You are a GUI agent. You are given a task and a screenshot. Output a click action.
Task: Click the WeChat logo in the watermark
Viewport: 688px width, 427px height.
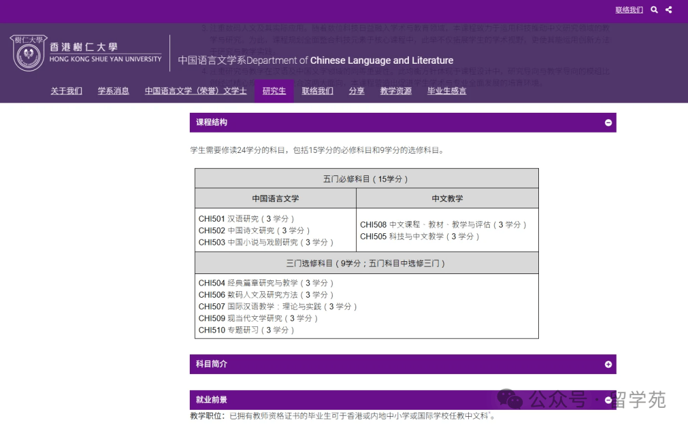[x=510, y=400]
